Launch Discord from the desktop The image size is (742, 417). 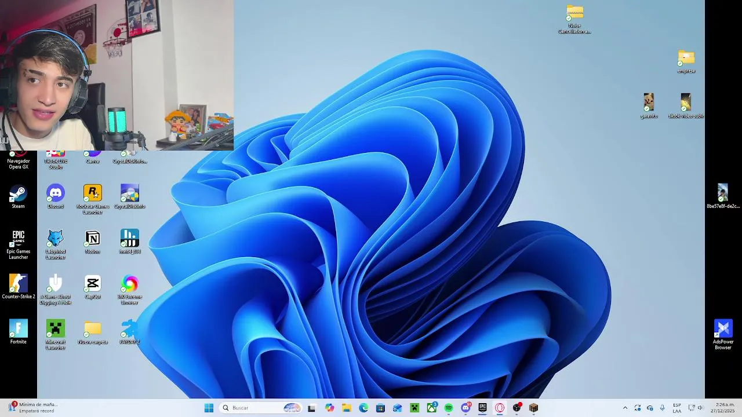pyautogui.click(x=56, y=197)
